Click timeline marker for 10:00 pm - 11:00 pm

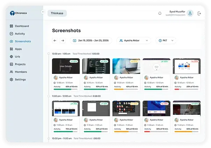pyautogui.click(x=49, y=138)
